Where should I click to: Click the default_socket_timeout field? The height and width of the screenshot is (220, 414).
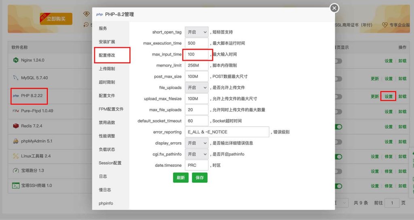(x=197, y=121)
